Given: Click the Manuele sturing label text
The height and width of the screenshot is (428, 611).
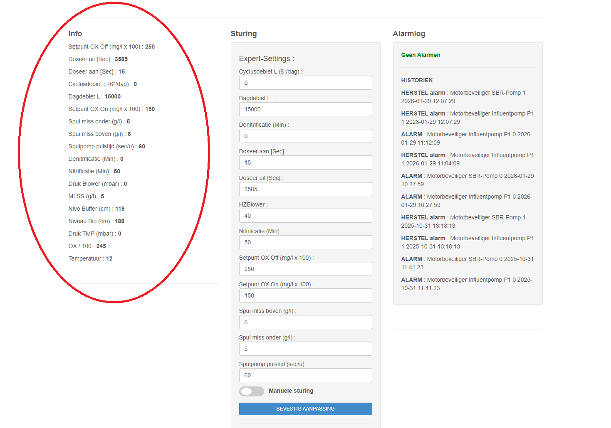Looking at the screenshot, I should click(x=291, y=391).
